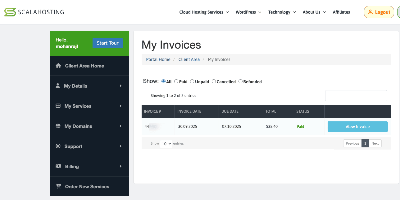This screenshot has width=400, height=200.
Task: Expand the My Details submenu arrow
Action: point(121,86)
